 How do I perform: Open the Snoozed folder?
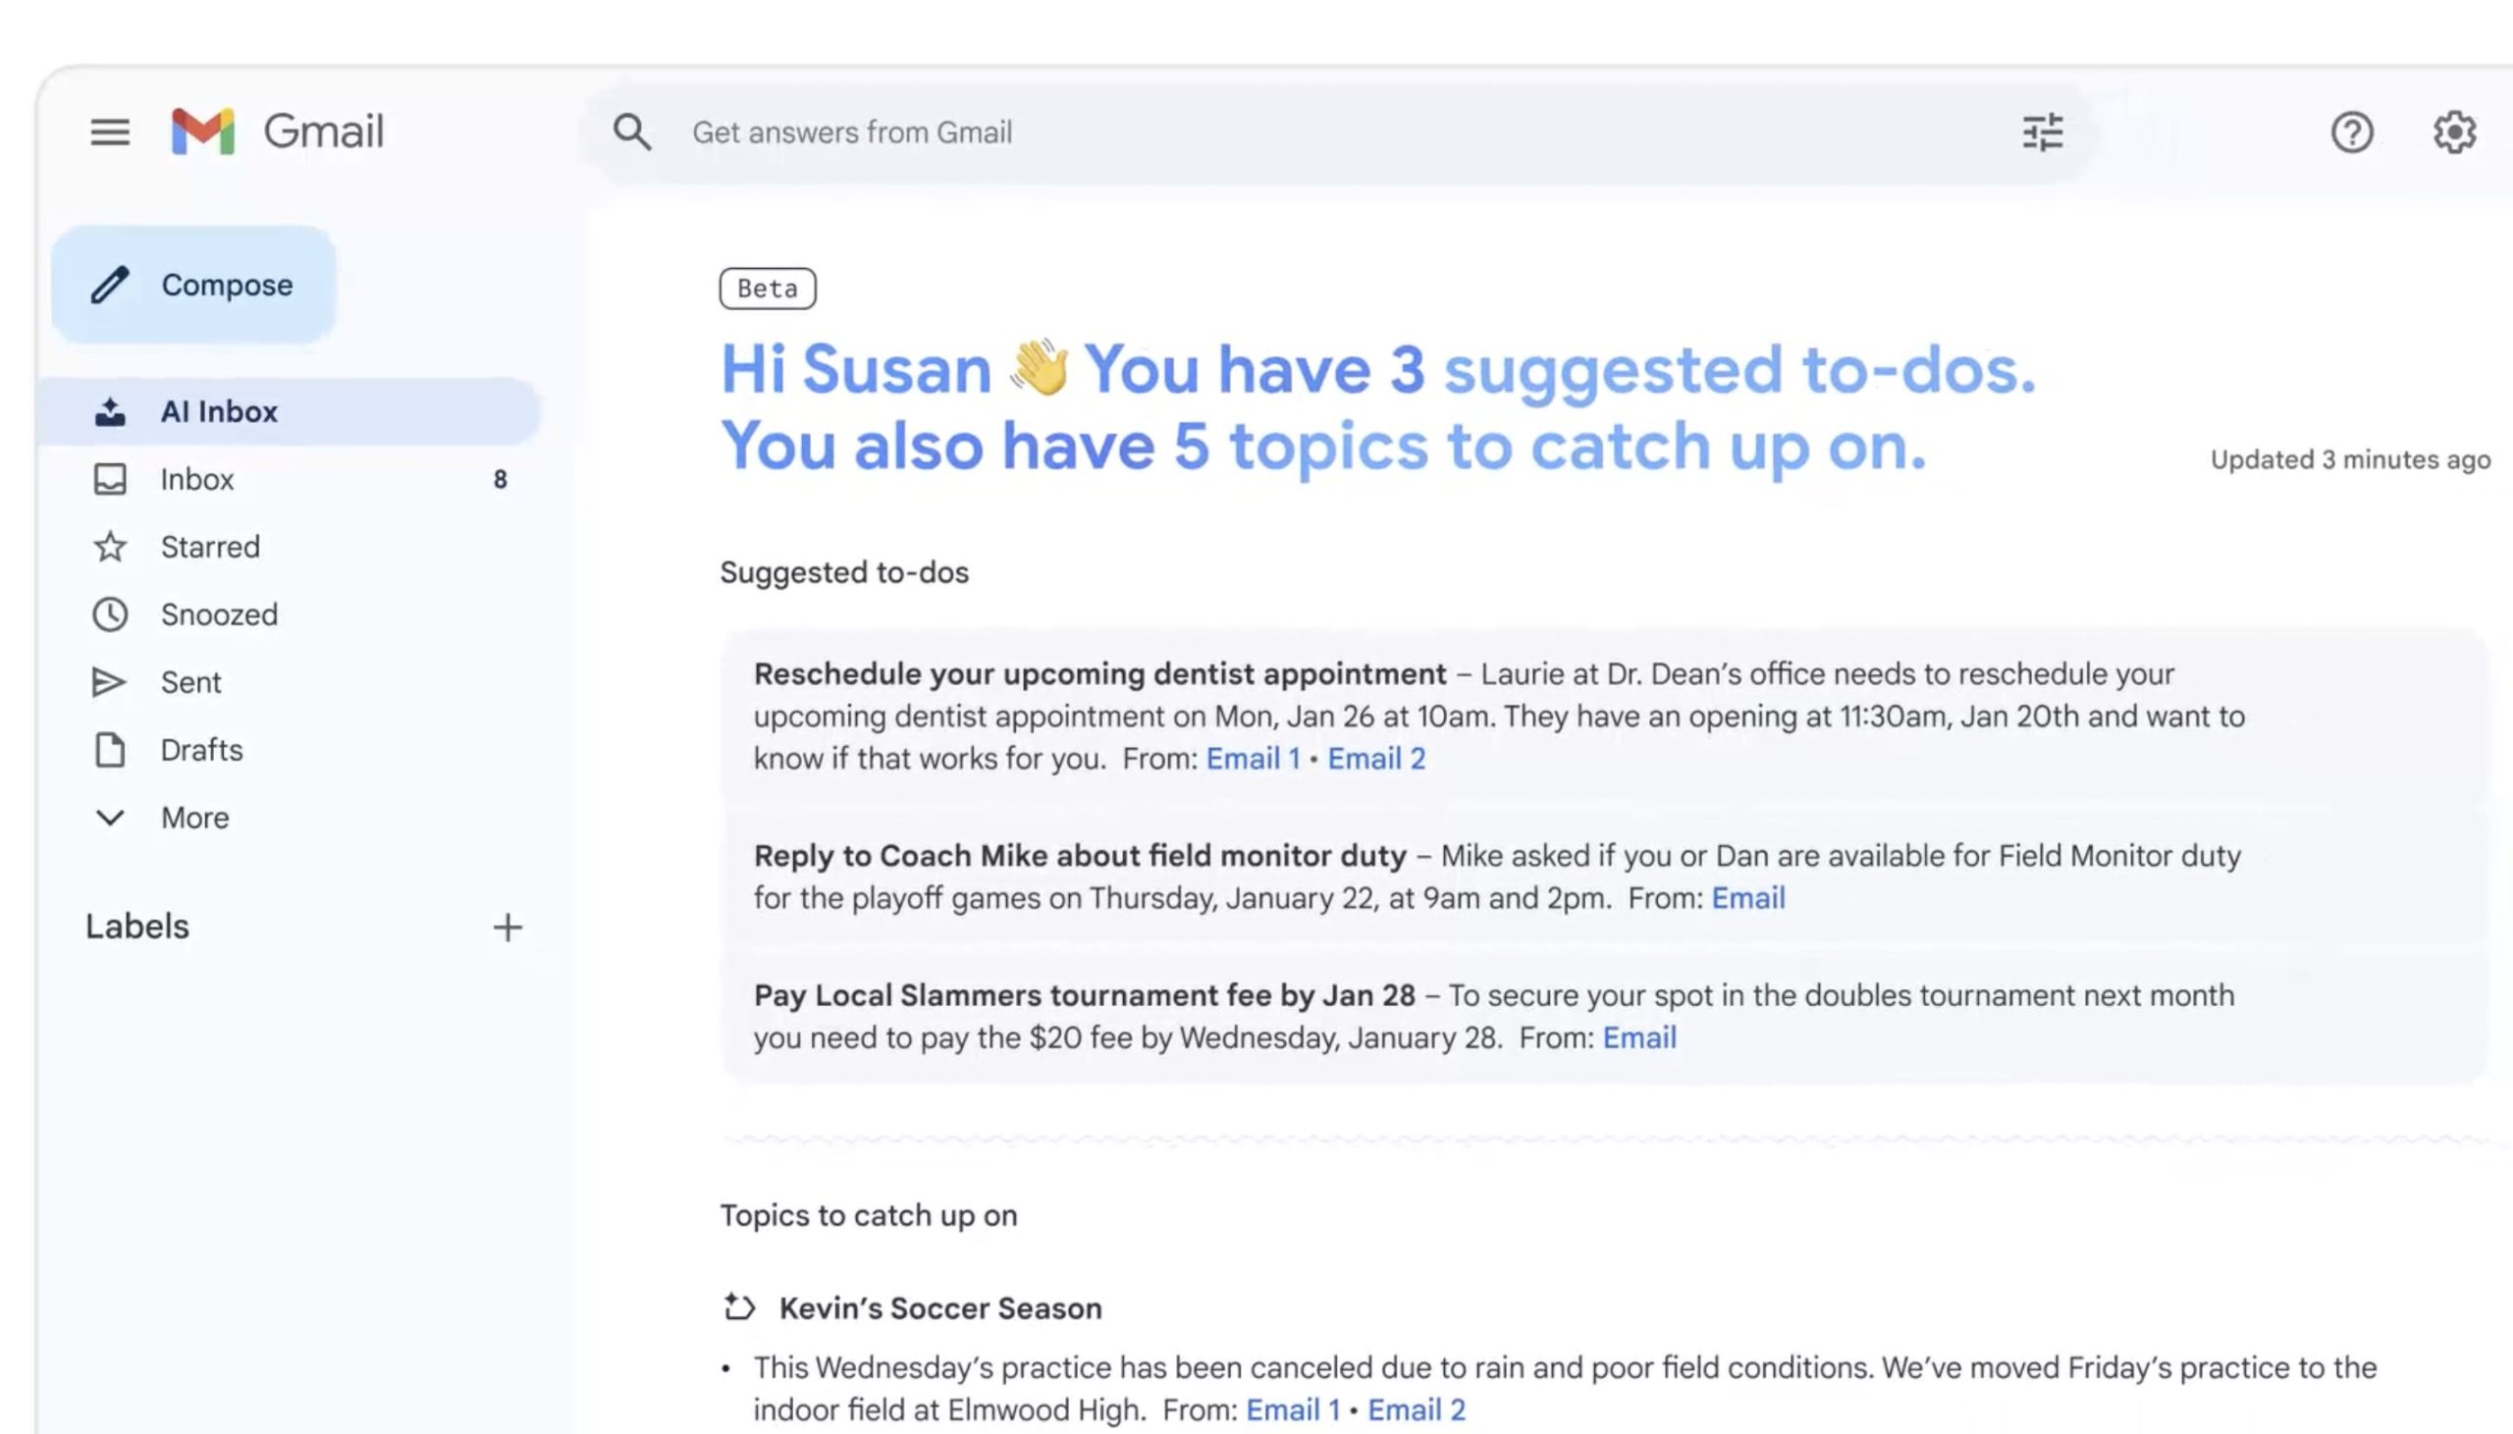pos(219,614)
